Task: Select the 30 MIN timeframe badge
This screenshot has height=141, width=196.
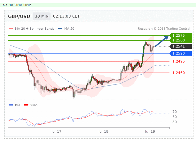Action: pos(42,16)
